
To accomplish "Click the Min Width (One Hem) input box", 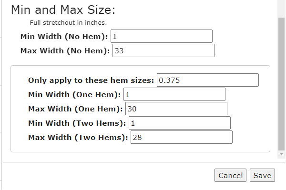I will [x=174, y=94].
